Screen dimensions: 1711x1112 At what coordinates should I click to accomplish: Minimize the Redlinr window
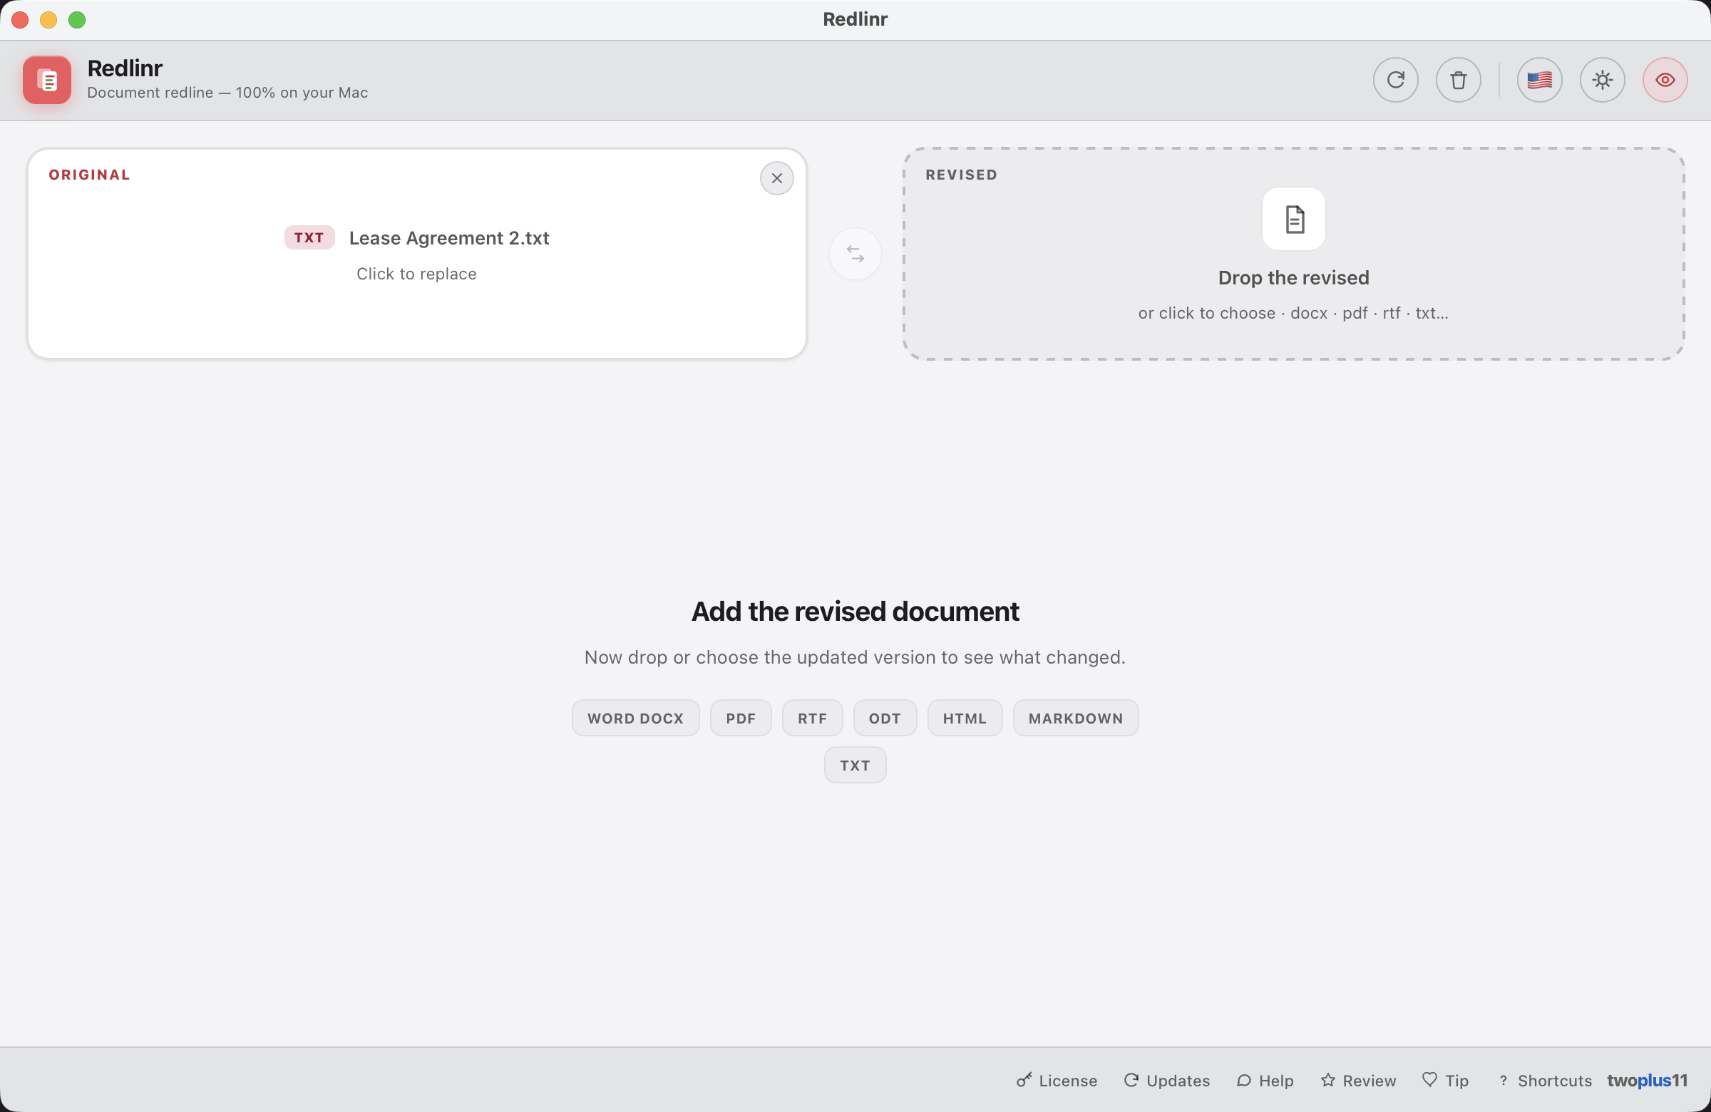click(x=48, y=20)
